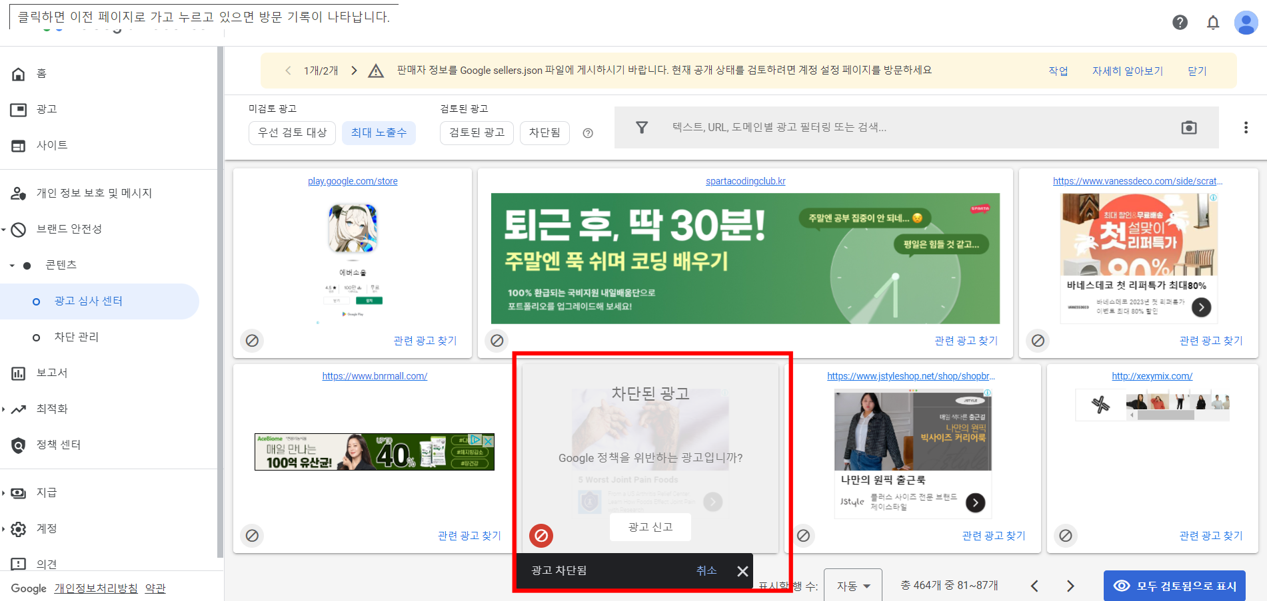This screenshot has height=601, width=1267.
Task: Open 개인정보처리방침 link
Action: pyautogui.click(x=96, y=588)
